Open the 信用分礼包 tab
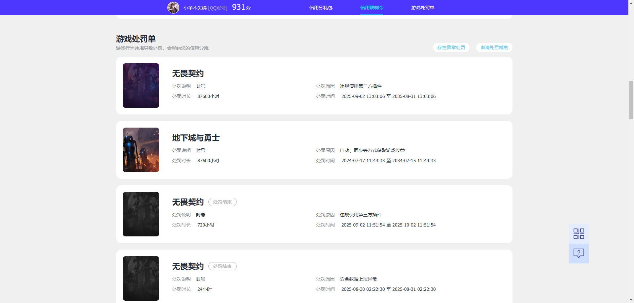The width and height of the screenshot is (634, 303). (x=321, y=8)
